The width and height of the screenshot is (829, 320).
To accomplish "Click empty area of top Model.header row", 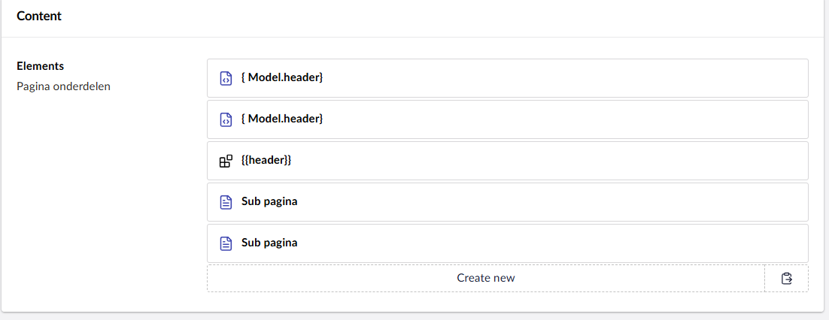I will click(566, 78).
